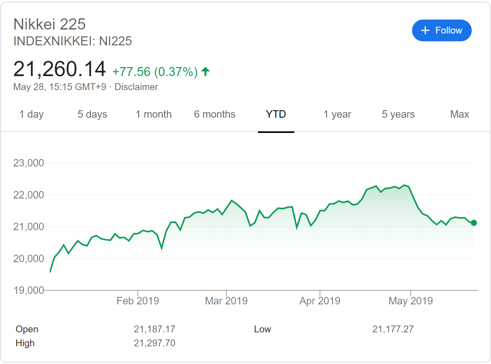View the 1 year chart range
This screenshot has width=491, height=364.
click(337, 114)
